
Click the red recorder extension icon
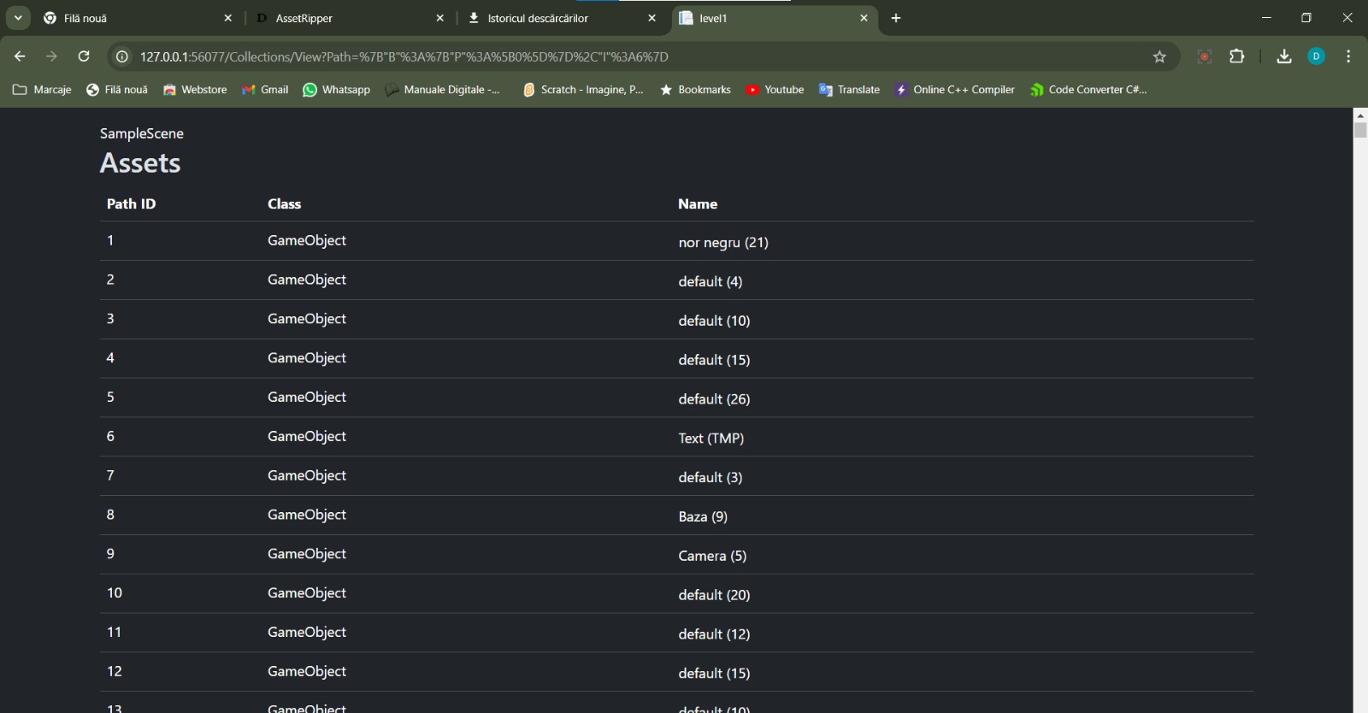point(1204,56)
